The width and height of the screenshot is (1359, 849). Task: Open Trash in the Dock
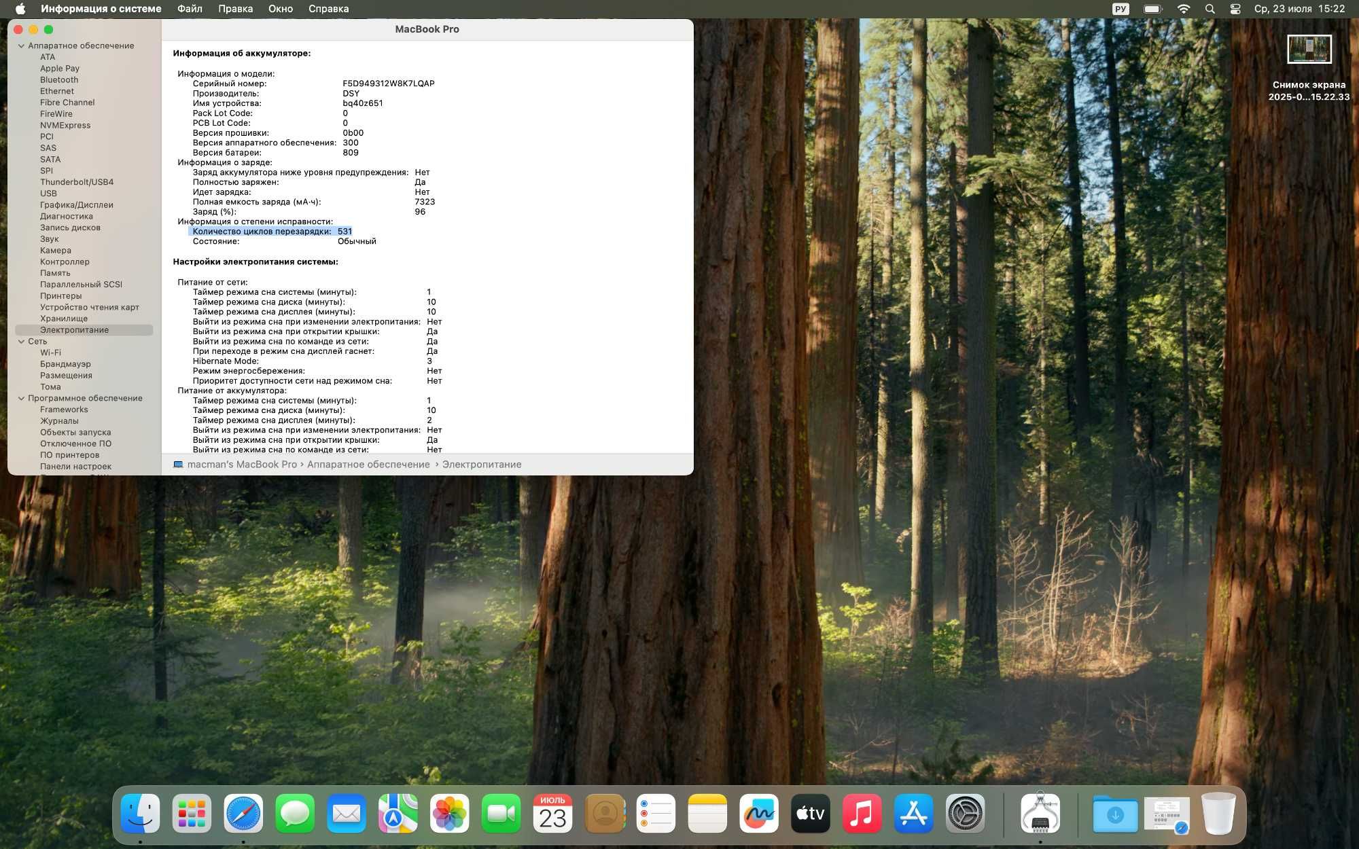1218,813
